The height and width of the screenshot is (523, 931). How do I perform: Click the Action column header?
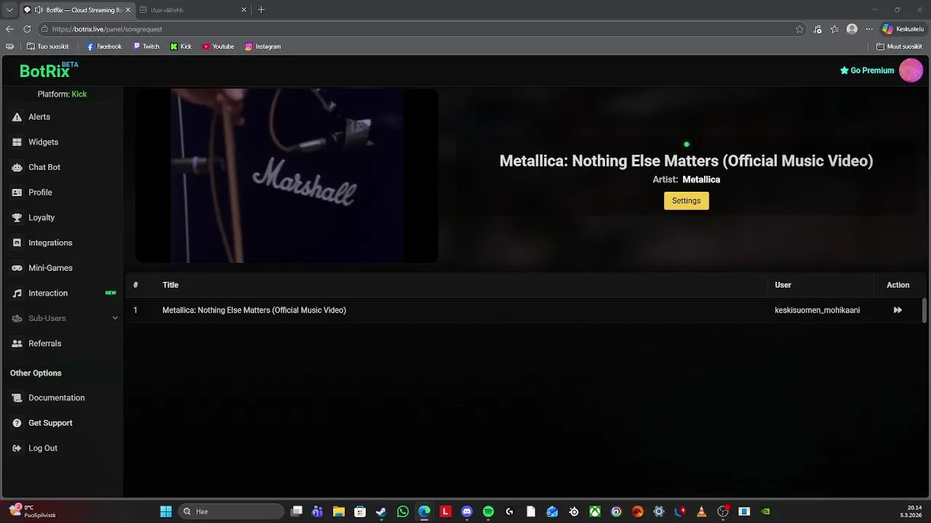point(898,285)
